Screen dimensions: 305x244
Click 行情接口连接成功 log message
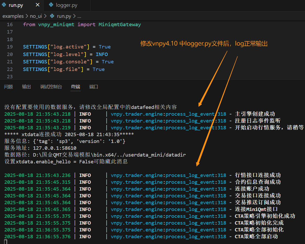click(258, 175)
